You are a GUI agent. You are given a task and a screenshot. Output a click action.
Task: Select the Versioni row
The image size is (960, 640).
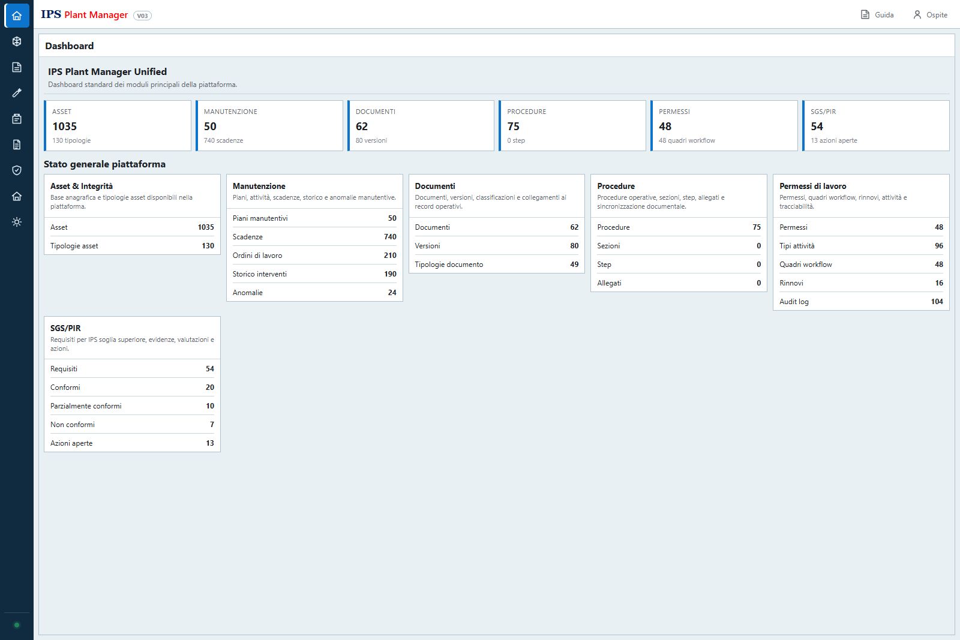pos(497,246)
